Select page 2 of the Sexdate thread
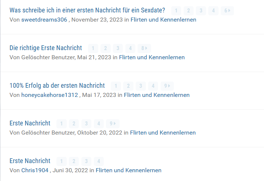Image resolution: width=264 pixels, height=181 pixels. coord(188,11)
